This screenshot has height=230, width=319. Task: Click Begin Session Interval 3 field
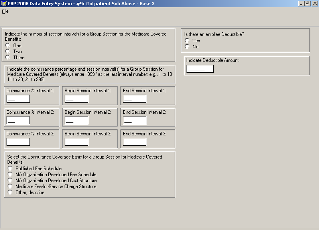click(77, 142)
